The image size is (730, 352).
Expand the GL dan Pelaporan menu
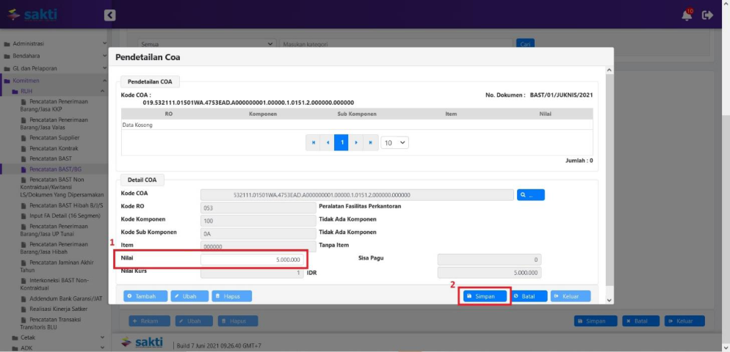coord(55,68)
